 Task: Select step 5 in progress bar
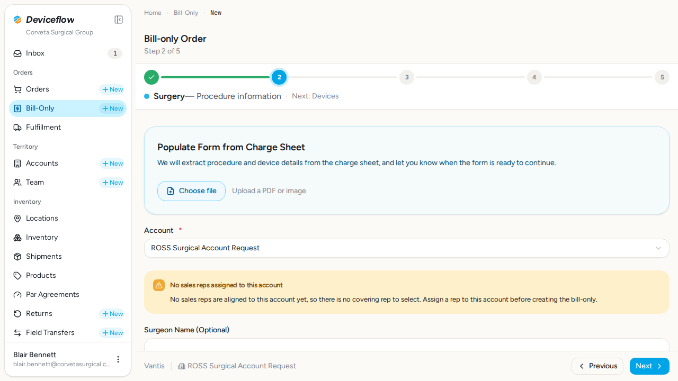coord(662,77)
